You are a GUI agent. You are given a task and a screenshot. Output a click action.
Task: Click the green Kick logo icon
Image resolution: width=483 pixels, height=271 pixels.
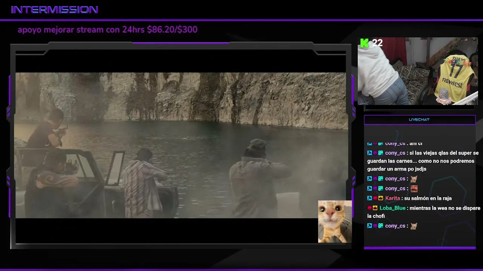point(364,43)
